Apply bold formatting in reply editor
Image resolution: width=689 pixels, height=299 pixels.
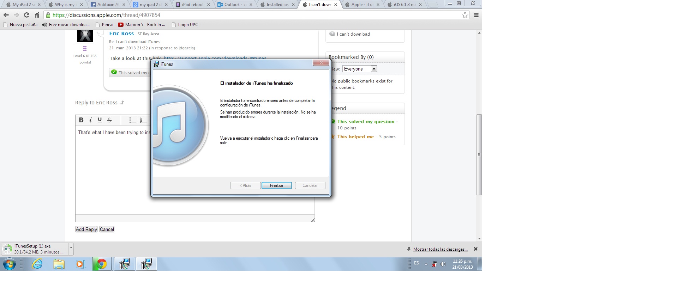point(81,120)
